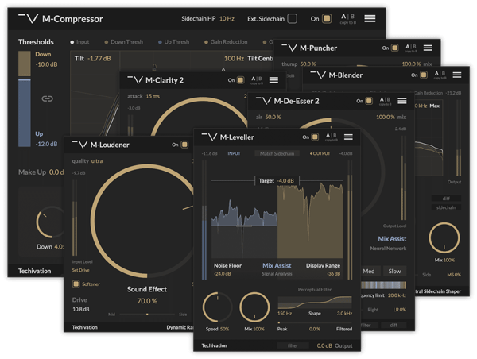The width and height of the screenshot is (477, 359).
Task: Toggle M-Leveller On switch
Action: pos(315,137)
